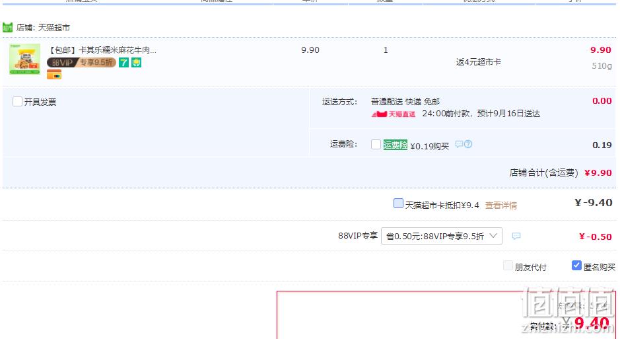Click the 24:00前付款 delivery estimate text
Screen dimensions: 620x339
tap(481, 114)
